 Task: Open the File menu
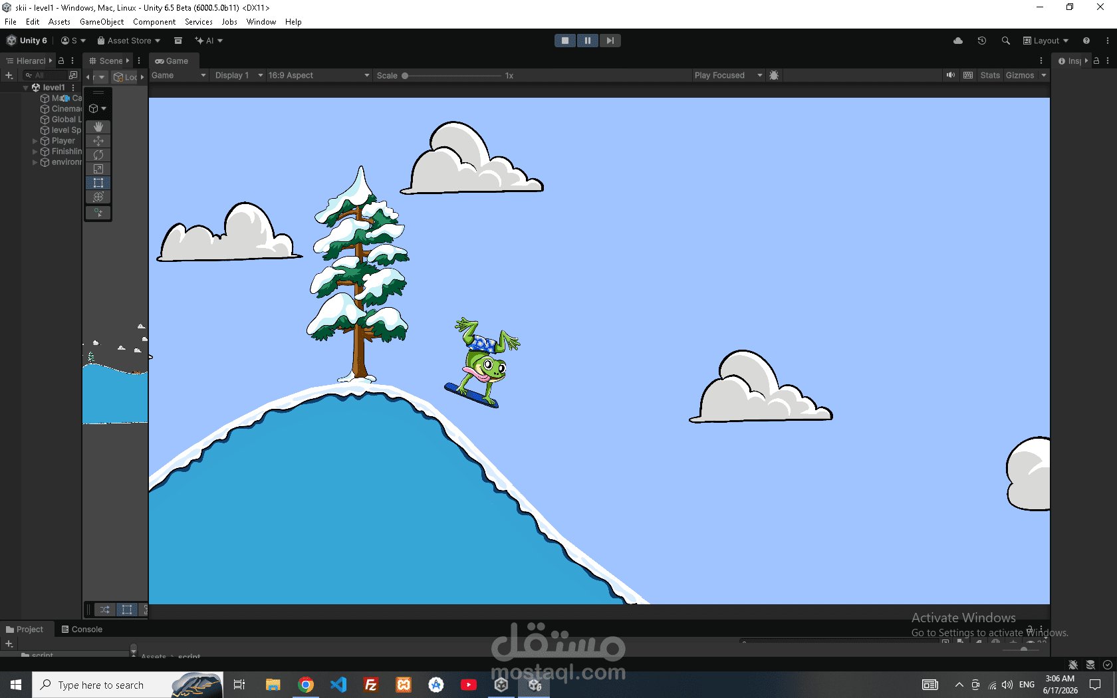pyautogui.click(x=11, y=22)
